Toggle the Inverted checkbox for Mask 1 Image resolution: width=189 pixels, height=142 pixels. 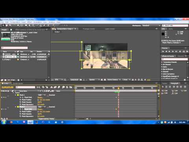48,95
